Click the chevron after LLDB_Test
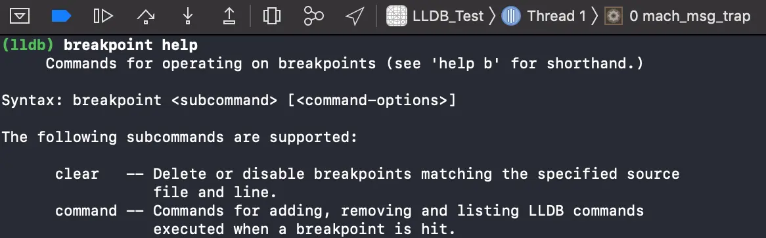This screenshot has width=766, height=238. [492, 16]
